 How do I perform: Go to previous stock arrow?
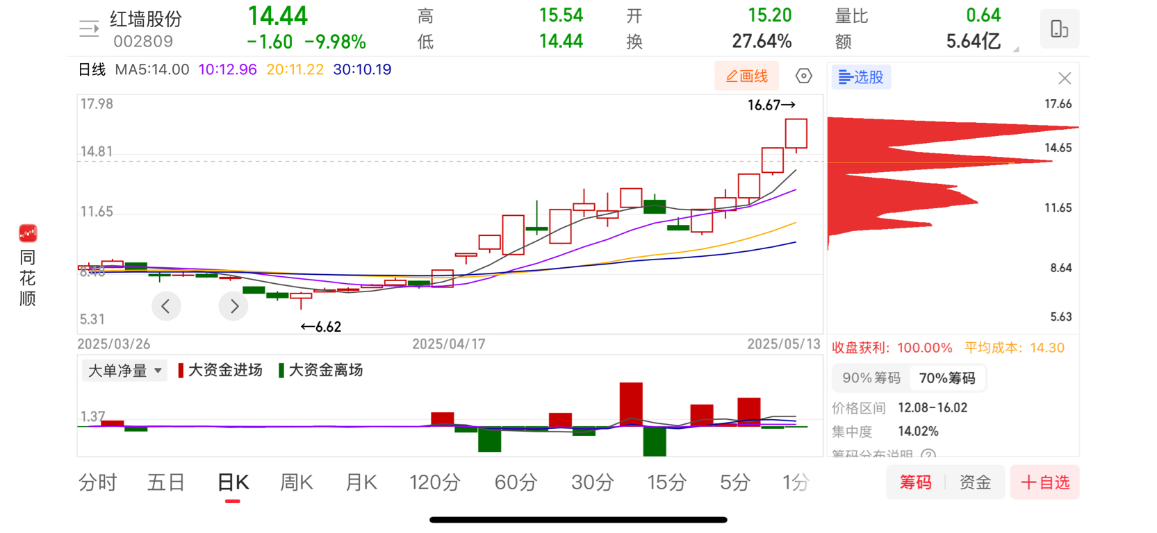click(x=166, y=306)
